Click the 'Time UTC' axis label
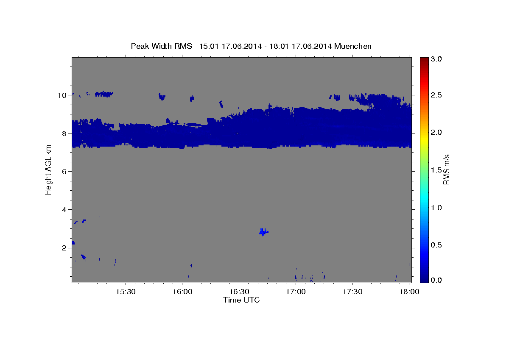Image resolution: width=509 pixels, height=339 pixels. click(x=241, y=300)
